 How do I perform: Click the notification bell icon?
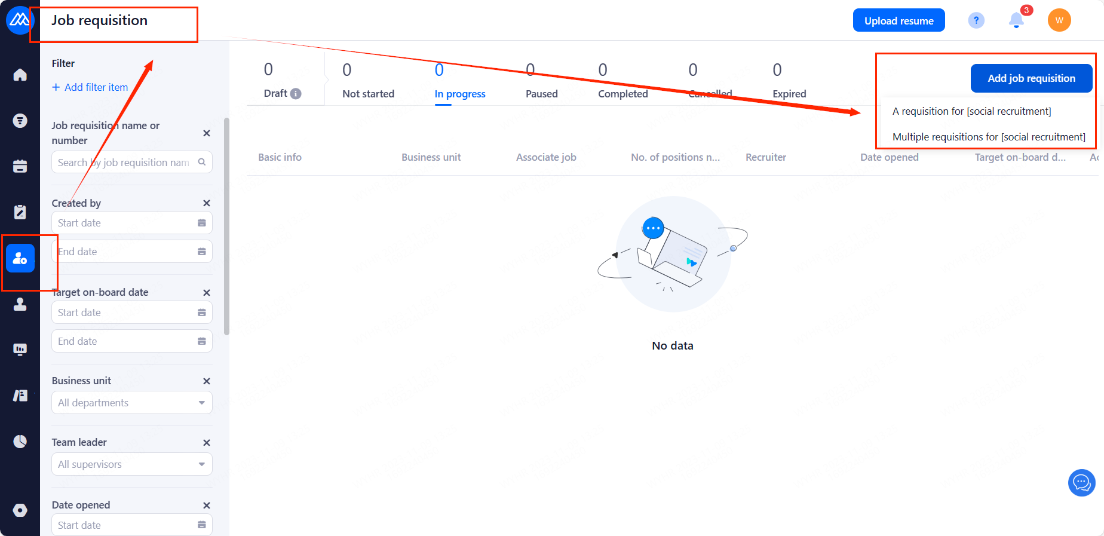[1016, 20]
